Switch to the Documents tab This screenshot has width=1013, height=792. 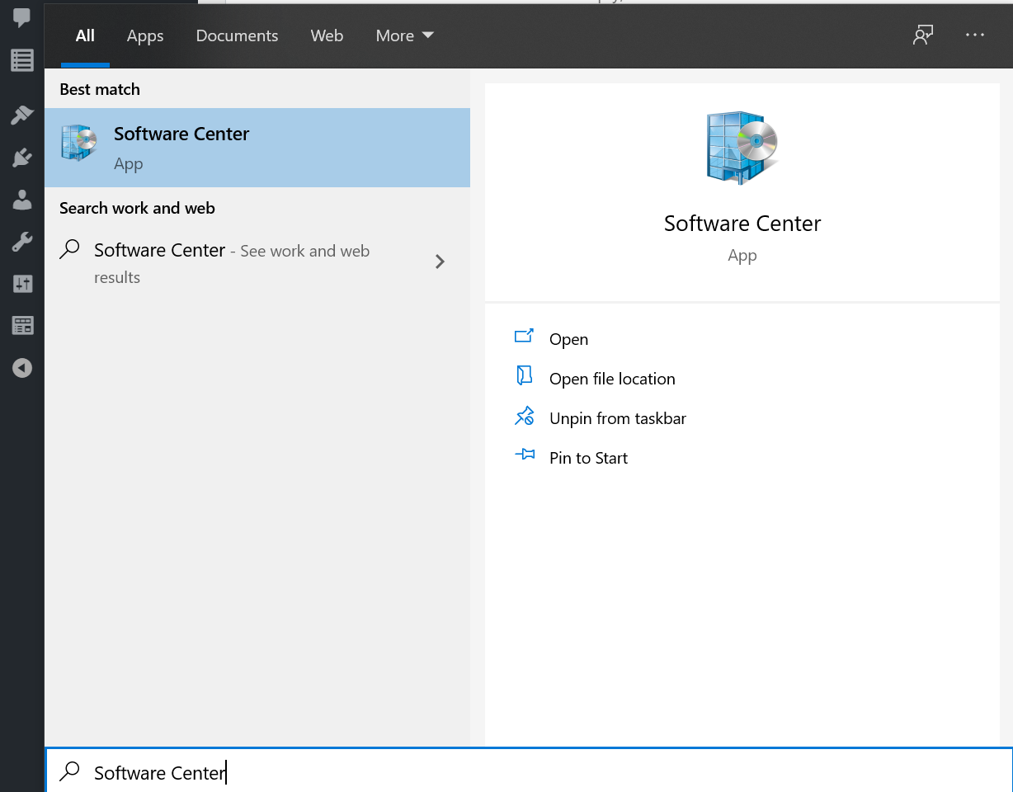(x=237, y=35)
